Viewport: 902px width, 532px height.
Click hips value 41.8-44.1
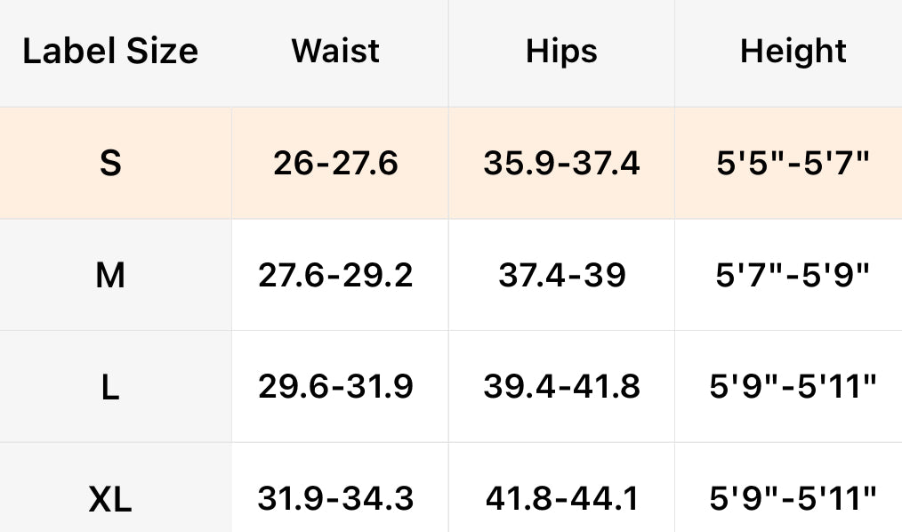561,499
